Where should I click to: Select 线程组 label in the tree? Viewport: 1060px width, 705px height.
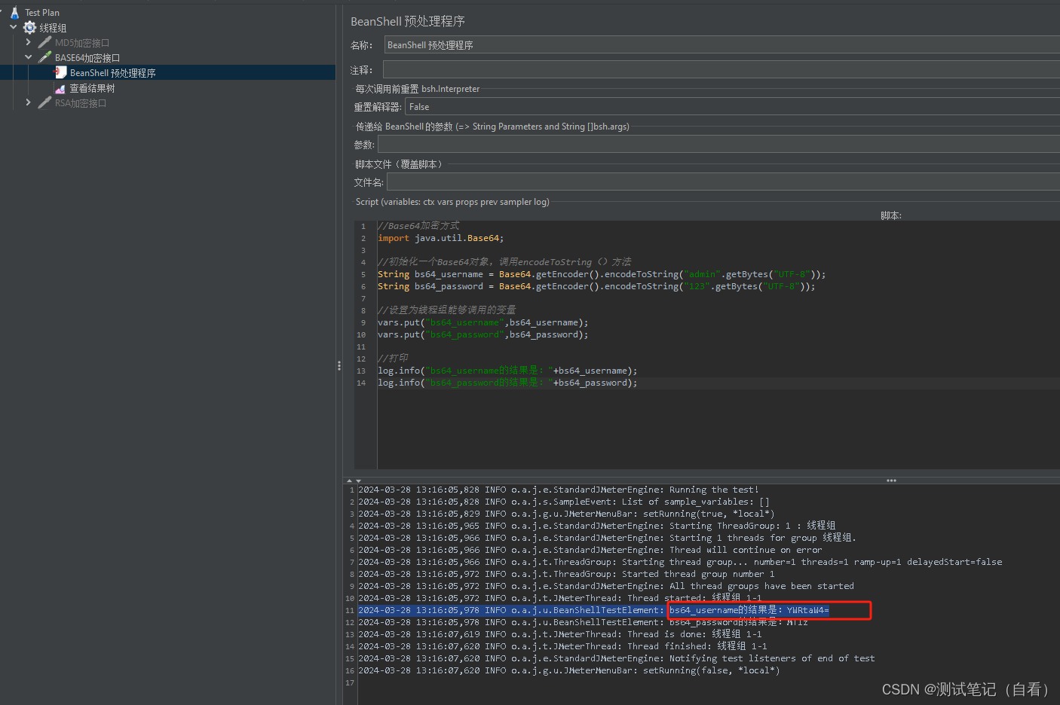pyautogui.click(x=53, y=28)
